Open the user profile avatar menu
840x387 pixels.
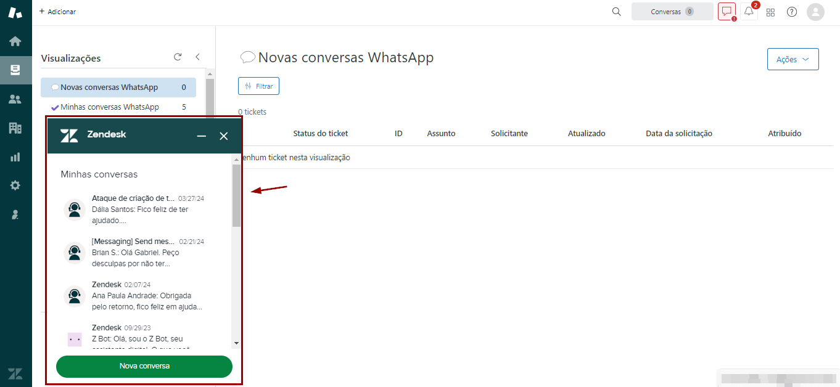pos(815,12)
